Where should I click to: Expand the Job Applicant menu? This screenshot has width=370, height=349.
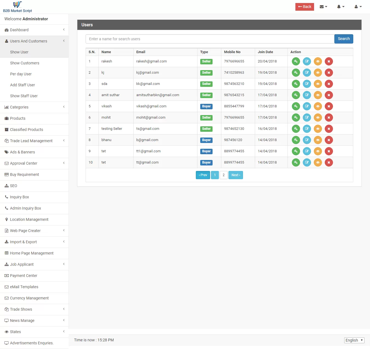pyautogui.click(x=34, y=264)
